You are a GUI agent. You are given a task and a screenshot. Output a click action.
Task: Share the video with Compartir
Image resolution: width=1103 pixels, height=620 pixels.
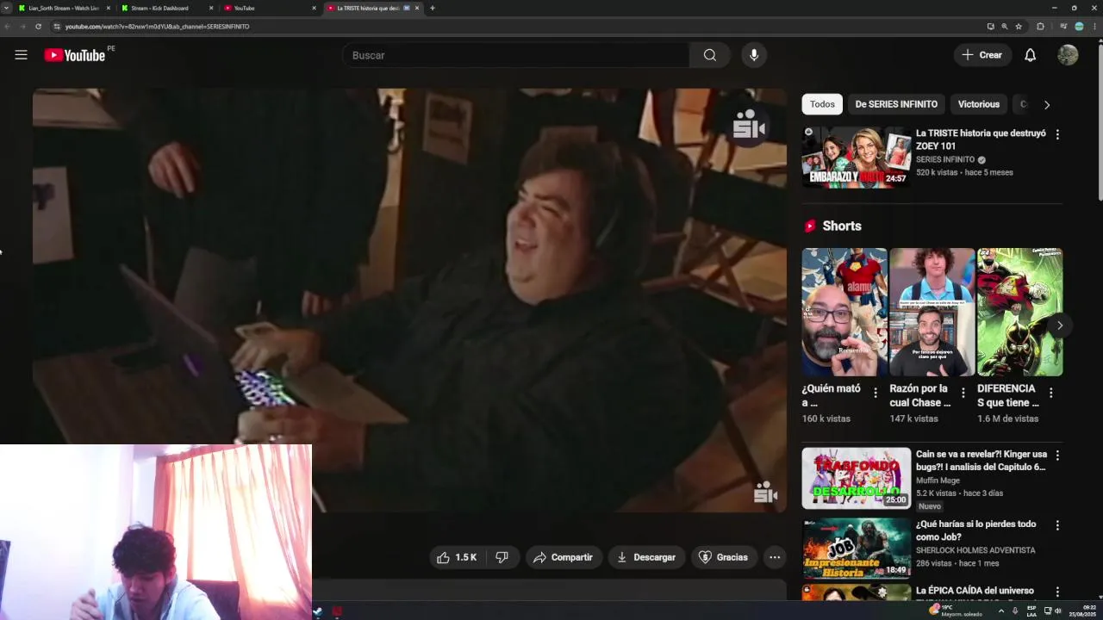point(563,557)
